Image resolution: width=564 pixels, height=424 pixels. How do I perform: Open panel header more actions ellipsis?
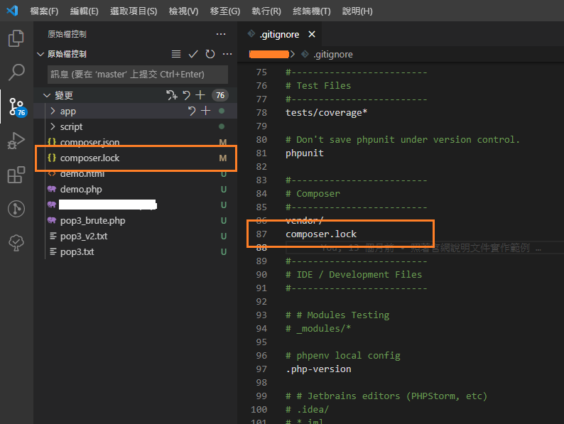(x=221, y=34)
